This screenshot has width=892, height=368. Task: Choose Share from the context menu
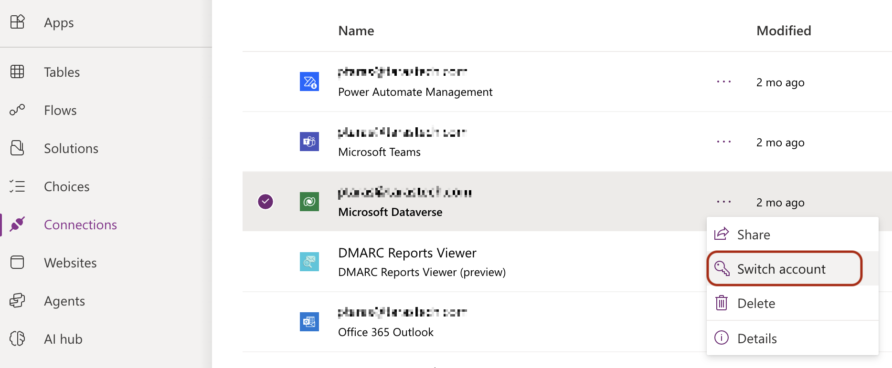793,234
